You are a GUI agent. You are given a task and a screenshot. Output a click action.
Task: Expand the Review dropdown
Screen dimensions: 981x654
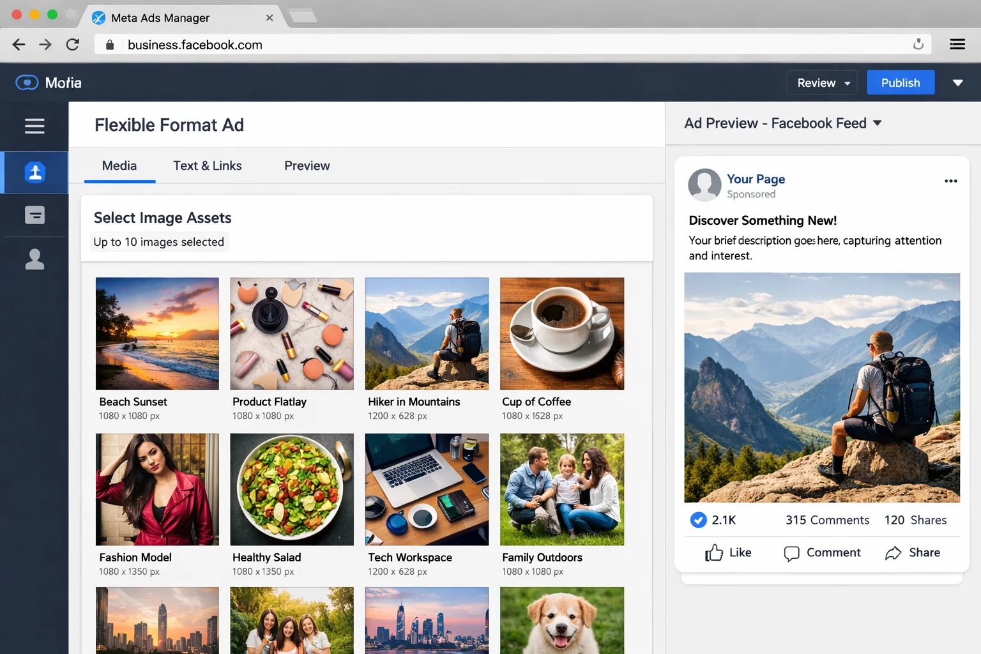(x=821, y=82)
